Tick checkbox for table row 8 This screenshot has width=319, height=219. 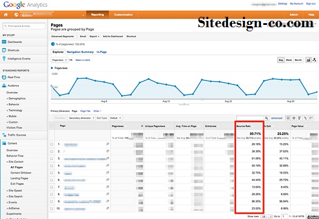tap(52, 194)
